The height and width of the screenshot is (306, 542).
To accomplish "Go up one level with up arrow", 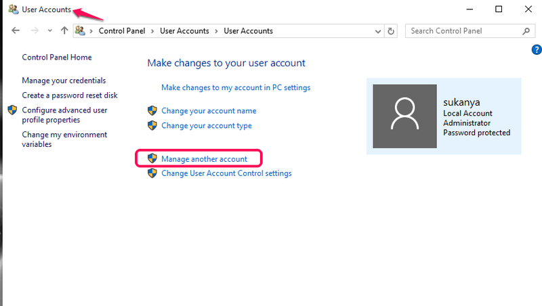I will coord(64,30).
